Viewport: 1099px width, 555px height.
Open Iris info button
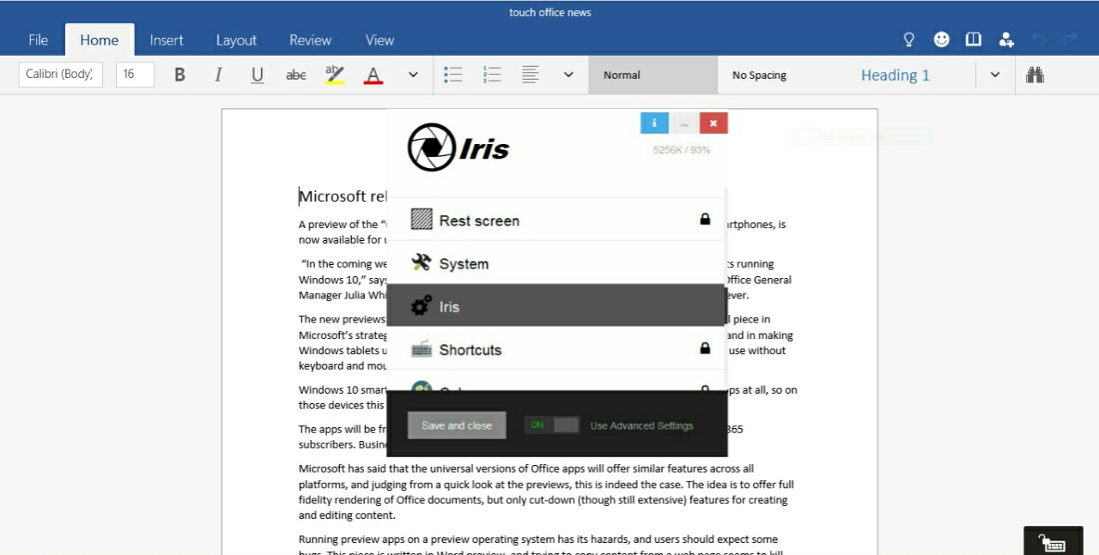(x=654, y=123)
